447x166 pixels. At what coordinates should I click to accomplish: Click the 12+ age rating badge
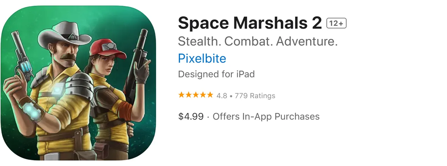click(336, 23)
